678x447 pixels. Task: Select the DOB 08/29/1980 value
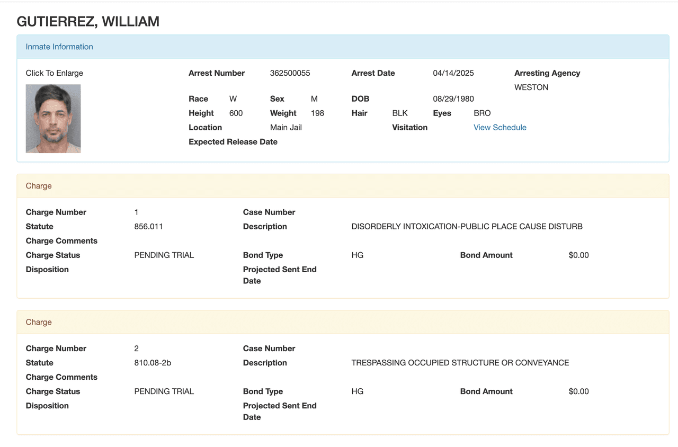point(453,99)
